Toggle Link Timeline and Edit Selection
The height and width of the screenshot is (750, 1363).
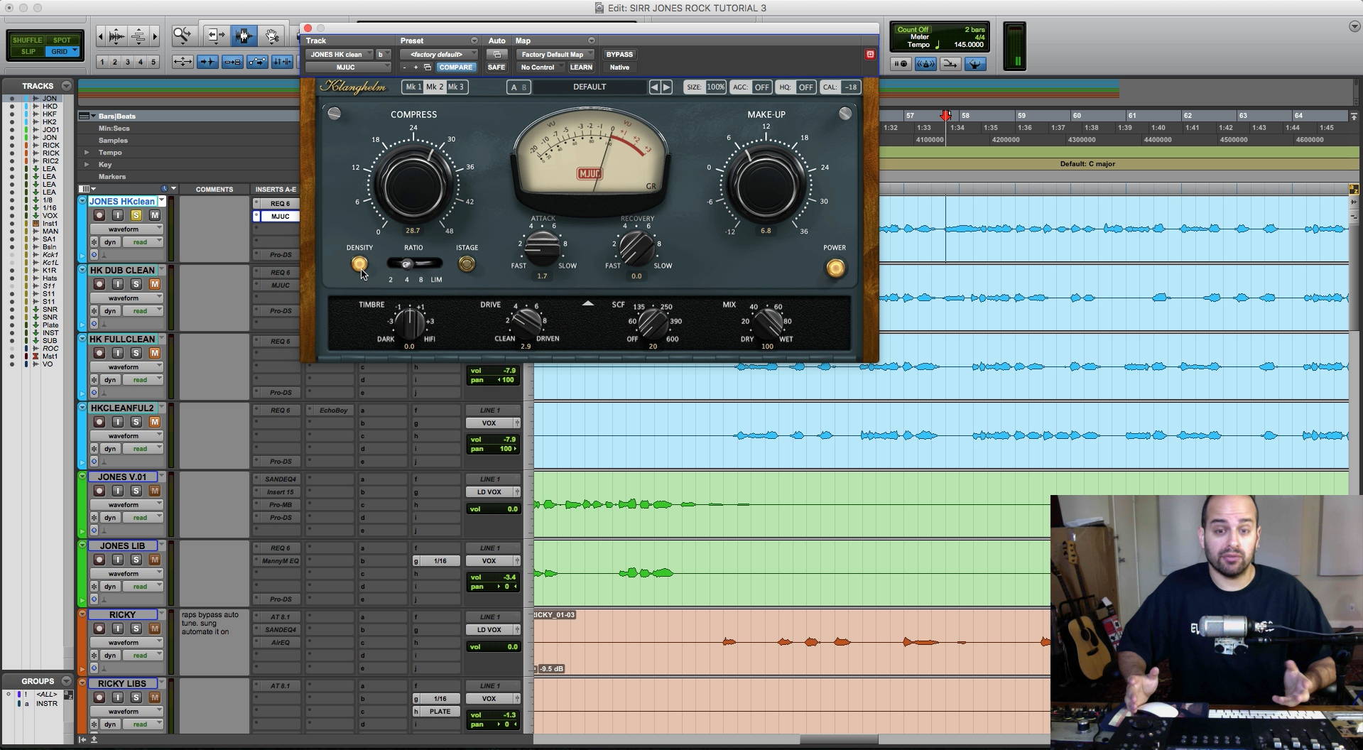pos(232,62)
